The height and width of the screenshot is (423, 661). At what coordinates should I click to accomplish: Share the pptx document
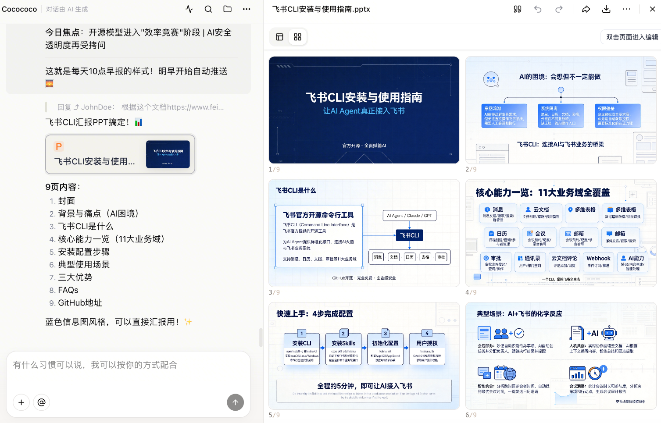pos(586,9)
